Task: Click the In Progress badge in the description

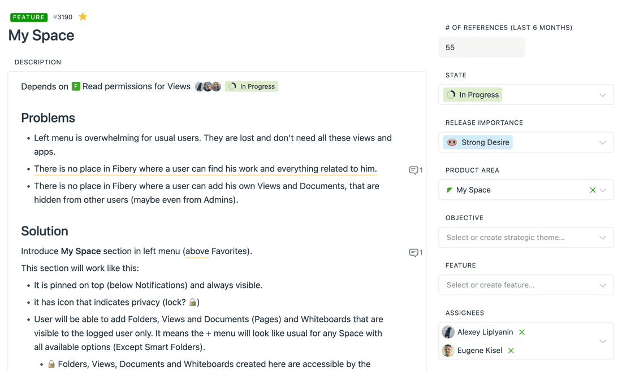Action: 252,86
